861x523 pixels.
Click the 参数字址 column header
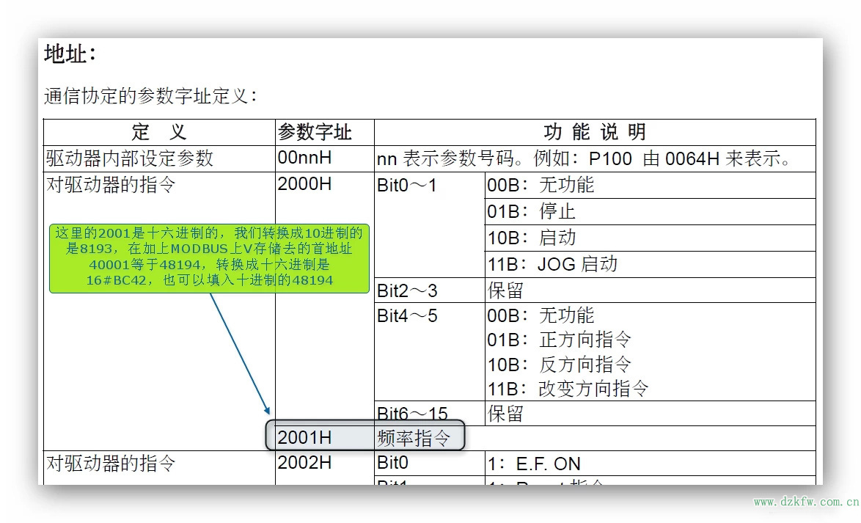[315, 132]
